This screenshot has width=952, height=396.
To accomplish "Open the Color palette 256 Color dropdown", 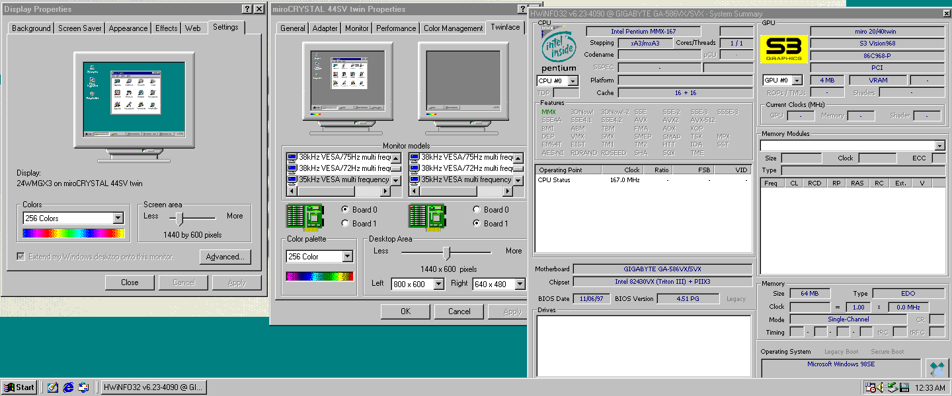I will pos(348,257).
